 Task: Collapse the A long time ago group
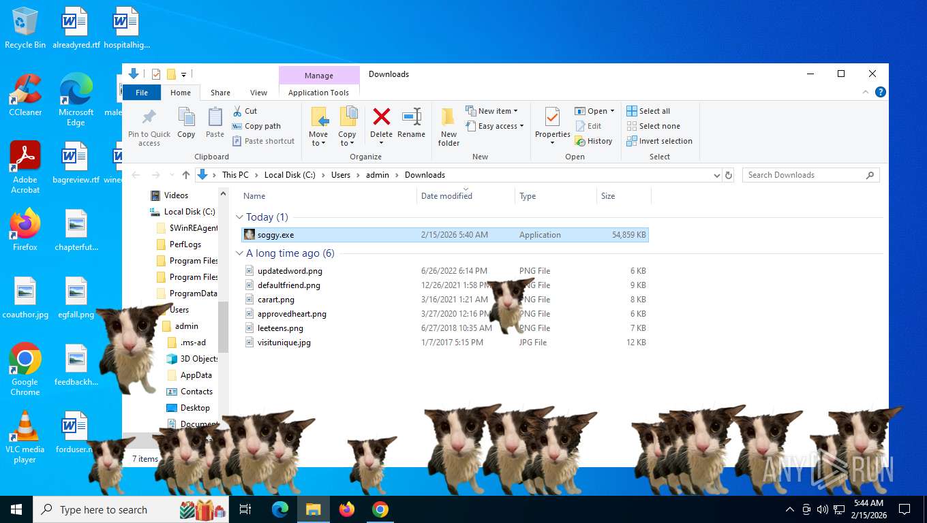pyautogui.click(x=239, y=253)
